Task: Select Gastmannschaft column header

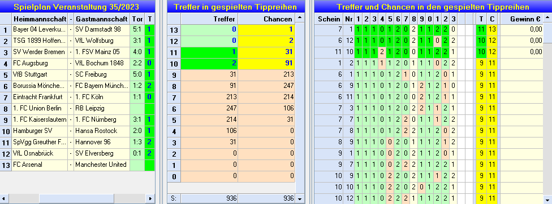Action: pyautogui.click(x=102, y=19)
